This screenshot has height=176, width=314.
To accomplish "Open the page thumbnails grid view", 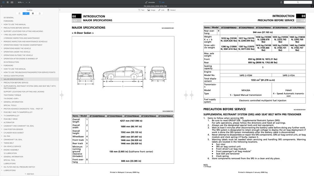I will click(8, 2).
